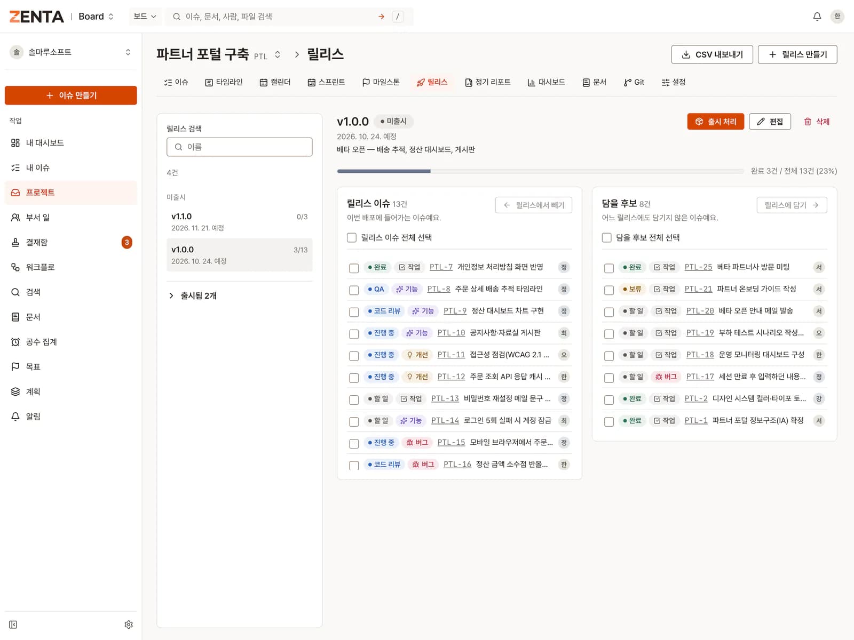Open 목표 in sidebar

[70, 367]
